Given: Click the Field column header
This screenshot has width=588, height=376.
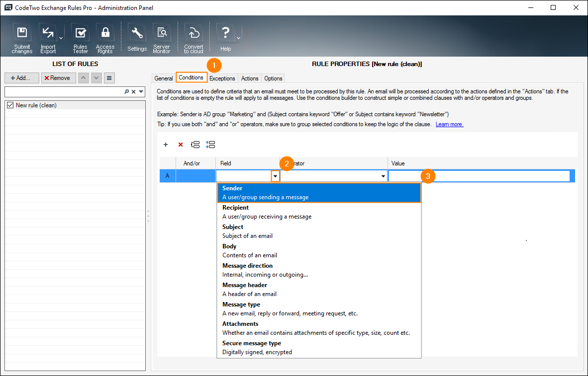Looking at the screenshot, I should [x=248, y=163].
